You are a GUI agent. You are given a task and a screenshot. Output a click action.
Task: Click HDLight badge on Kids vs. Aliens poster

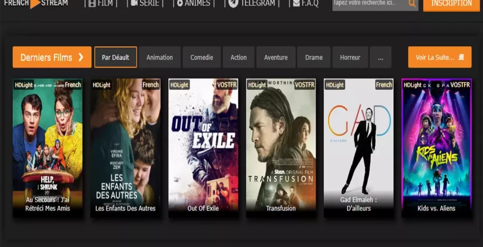pos(413,85)
